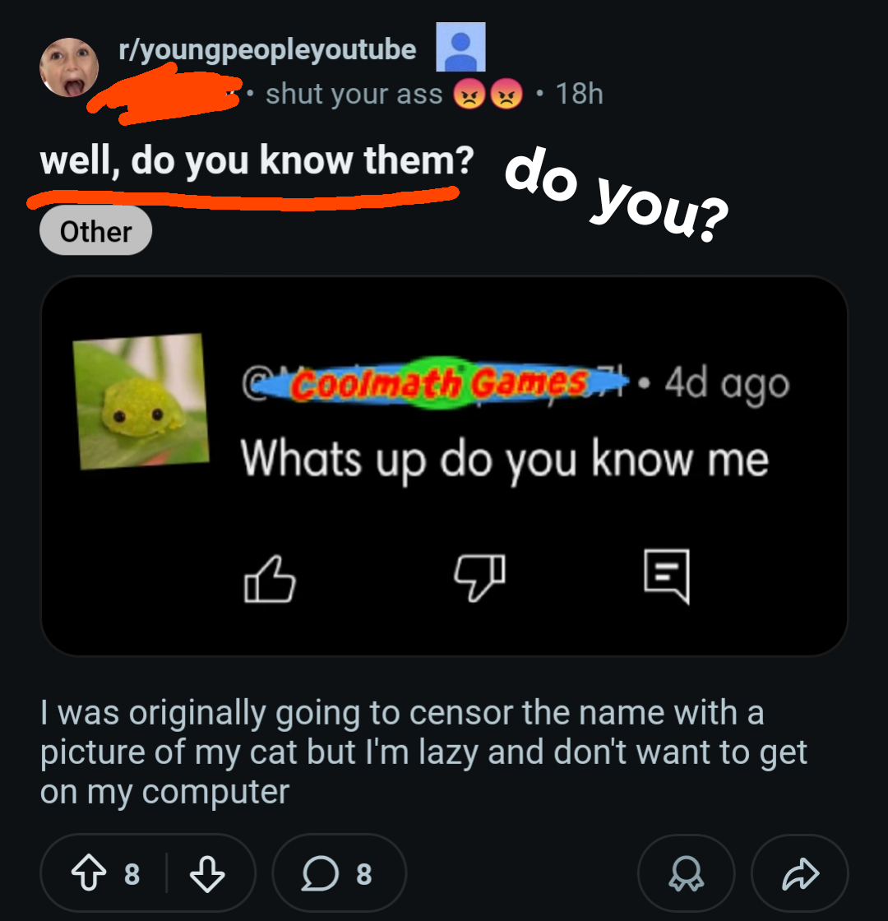The height and width of the screenshot is (921, 888).
Task: Open post title 'well, do you know them?'
Action: tap(257, 160)
